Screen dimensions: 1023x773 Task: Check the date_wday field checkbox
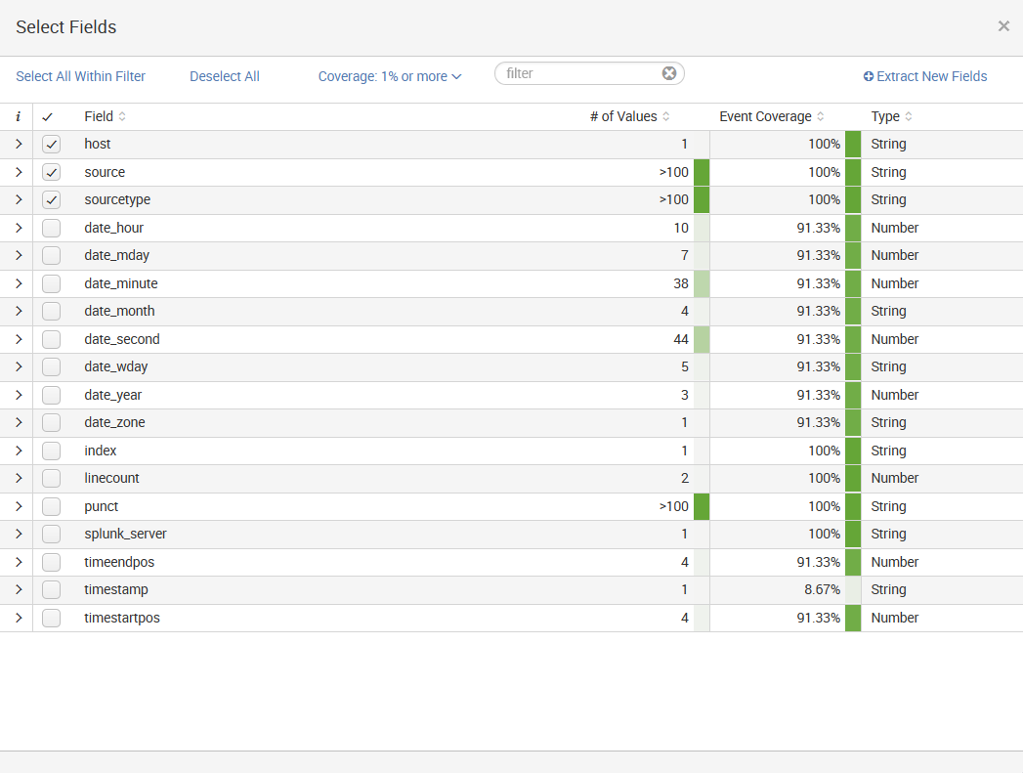tap(51, 366)
